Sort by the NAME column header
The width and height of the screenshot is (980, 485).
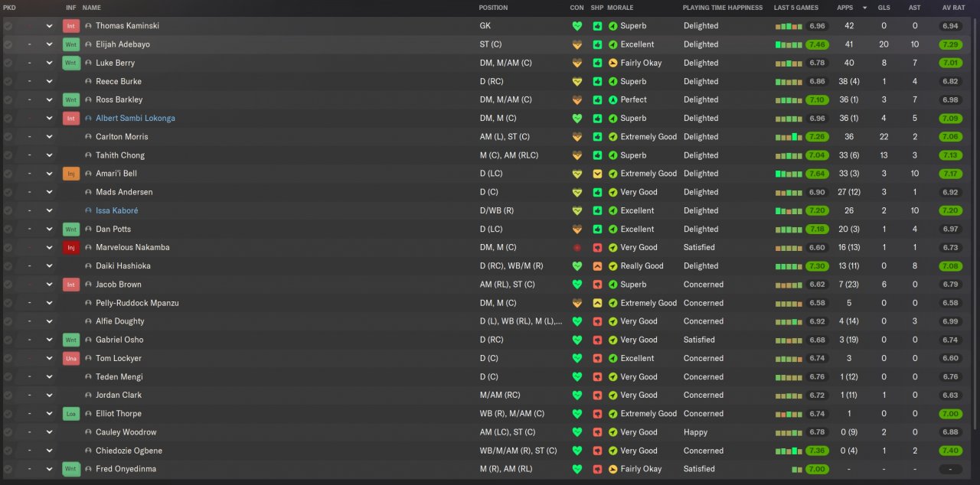tap(91, 8)
